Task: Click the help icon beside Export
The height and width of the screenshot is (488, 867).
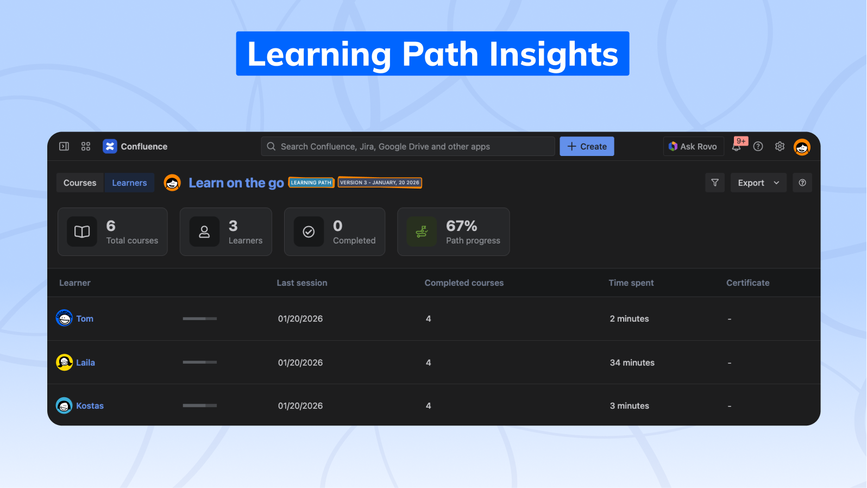Action: click(x=802, y=183)
